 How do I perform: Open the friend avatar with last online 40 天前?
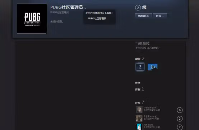pyautogui.click(x=139, y=118)
